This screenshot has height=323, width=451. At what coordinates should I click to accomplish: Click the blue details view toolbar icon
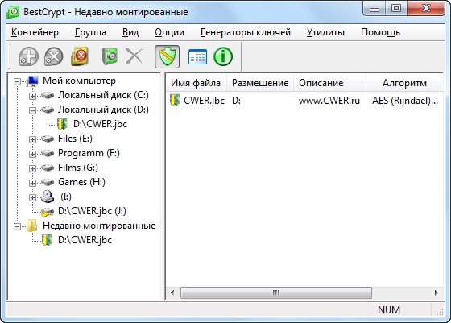pyautogui.click(x=197, y=56)
